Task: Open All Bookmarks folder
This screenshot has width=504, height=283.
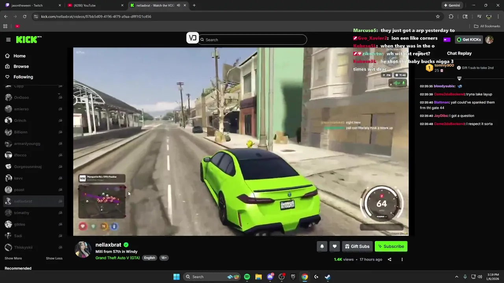Action: (x=487, y=26)
